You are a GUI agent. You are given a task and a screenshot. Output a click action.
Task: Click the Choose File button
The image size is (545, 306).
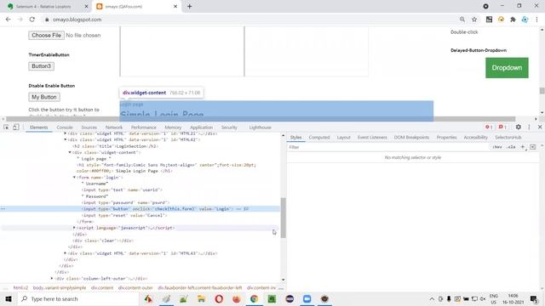coord(46,36)
